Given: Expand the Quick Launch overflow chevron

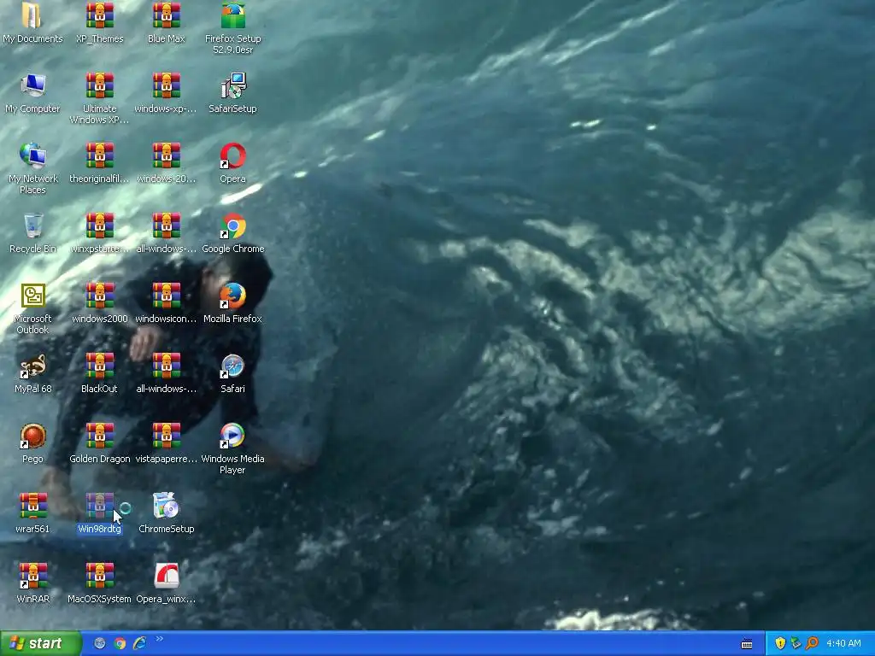Looking at the screenshot, I should [x=159, y=639].
